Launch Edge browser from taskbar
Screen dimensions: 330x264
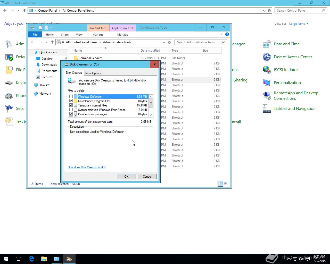(31, 259)
